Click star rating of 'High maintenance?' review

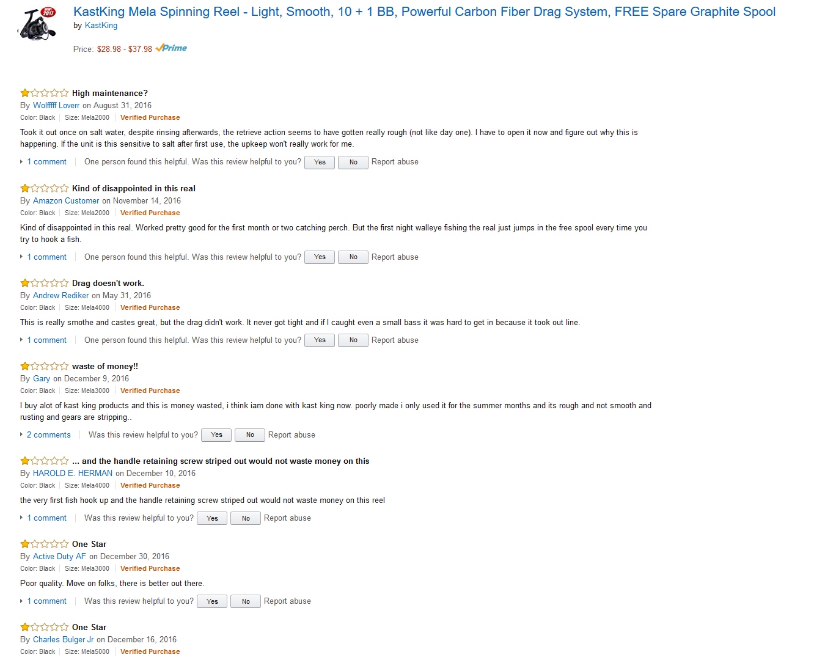(x=44, y=93)
